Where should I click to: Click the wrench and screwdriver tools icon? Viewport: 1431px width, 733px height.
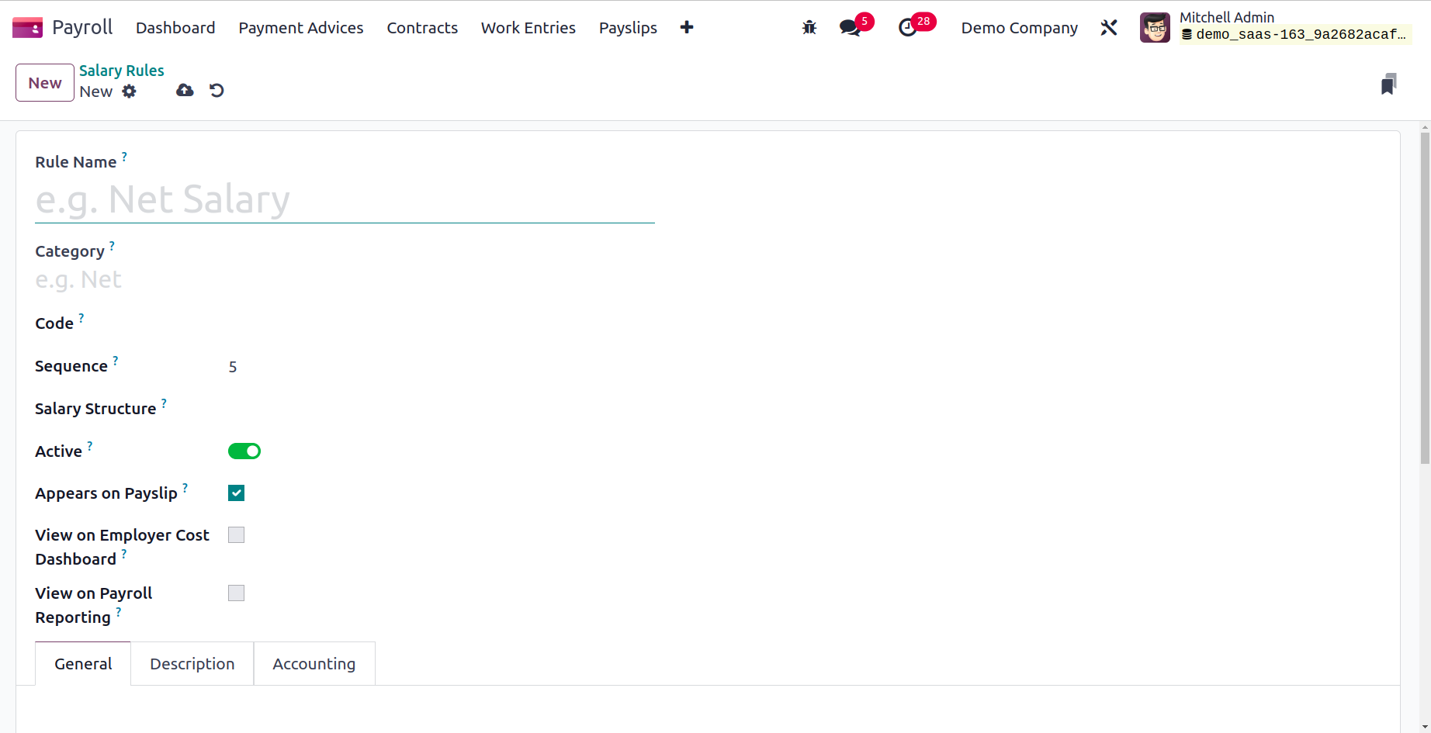coord(1109,28)
